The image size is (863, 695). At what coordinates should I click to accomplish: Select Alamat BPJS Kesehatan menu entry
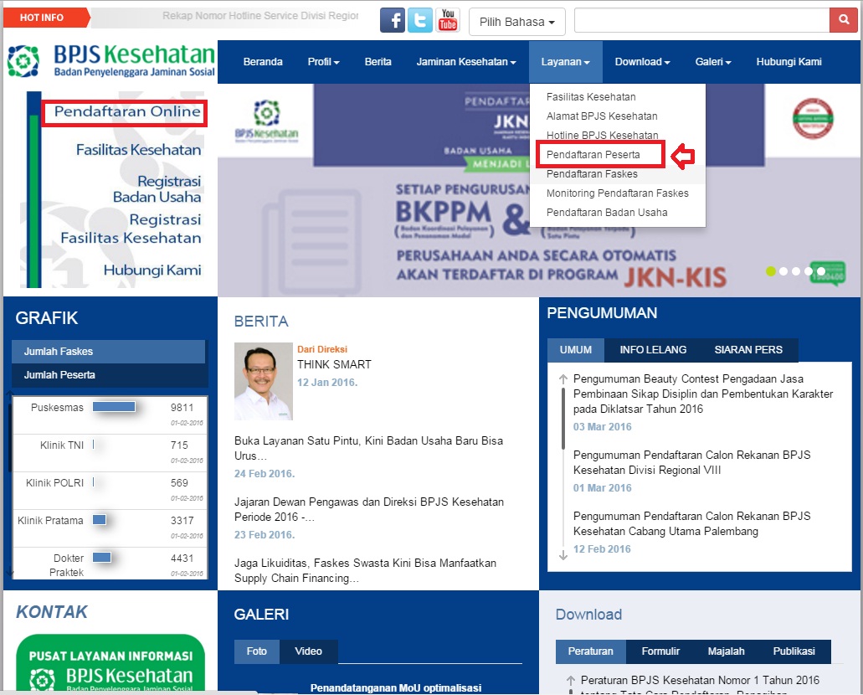pyautogui.click(x=602, y=116)
